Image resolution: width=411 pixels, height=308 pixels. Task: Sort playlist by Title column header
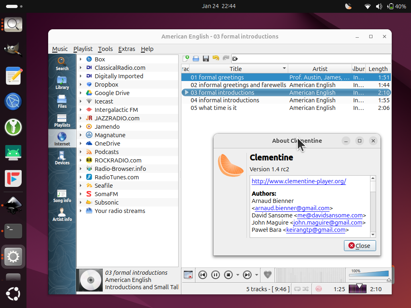pos(238,69)
